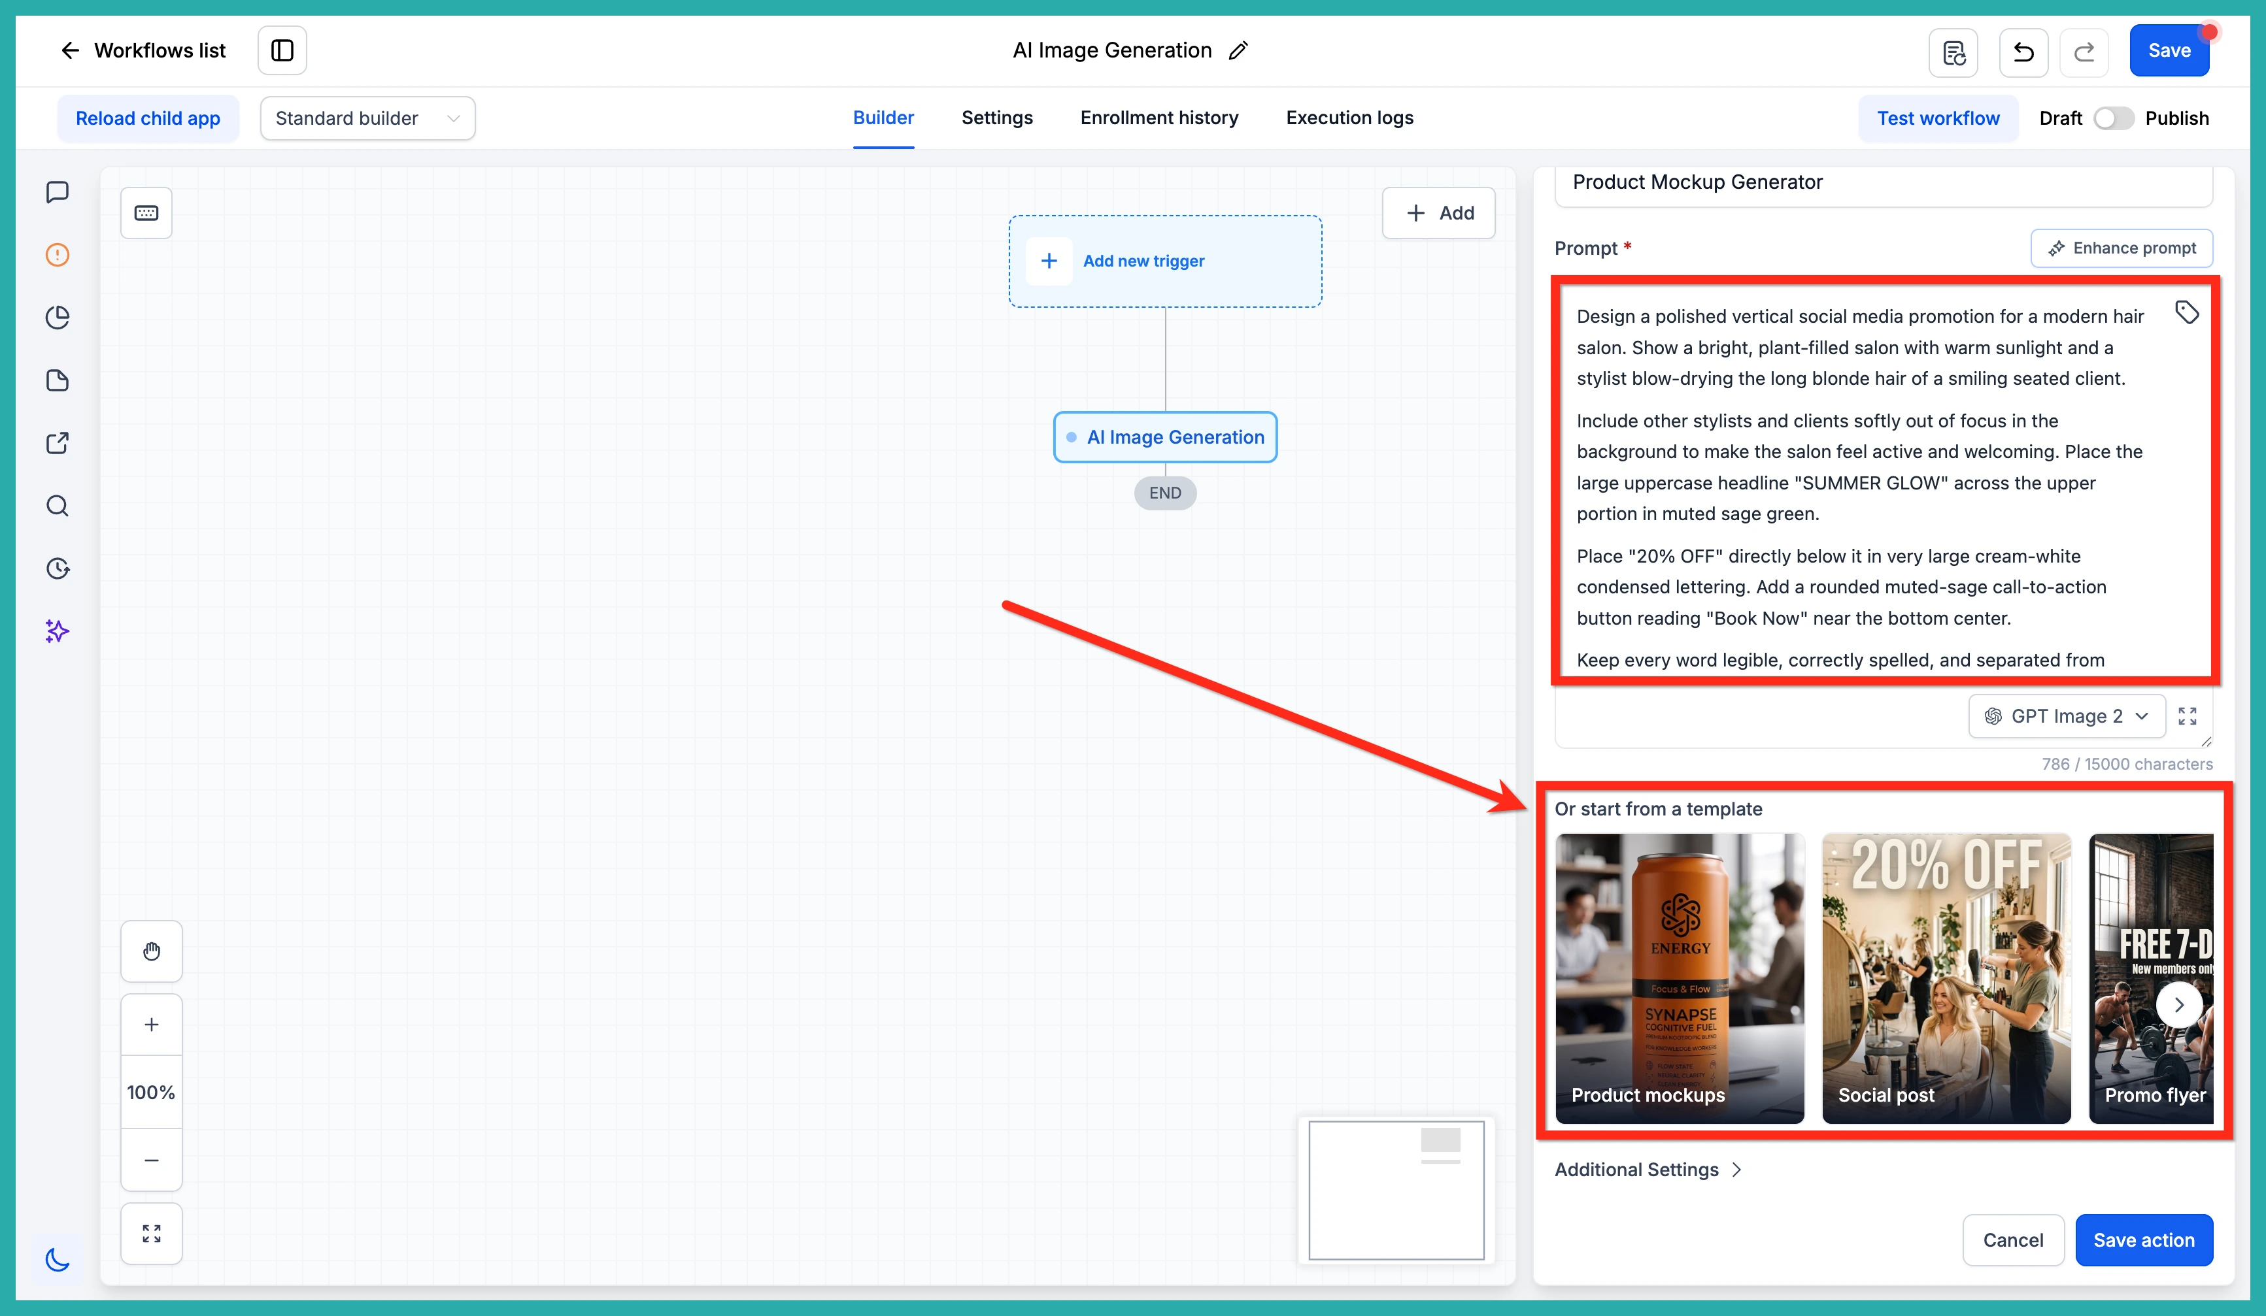Open the external link share icon

point(58,443)
